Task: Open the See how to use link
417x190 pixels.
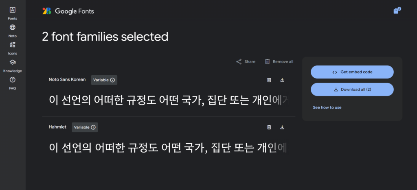Action: tap(327, 107)
